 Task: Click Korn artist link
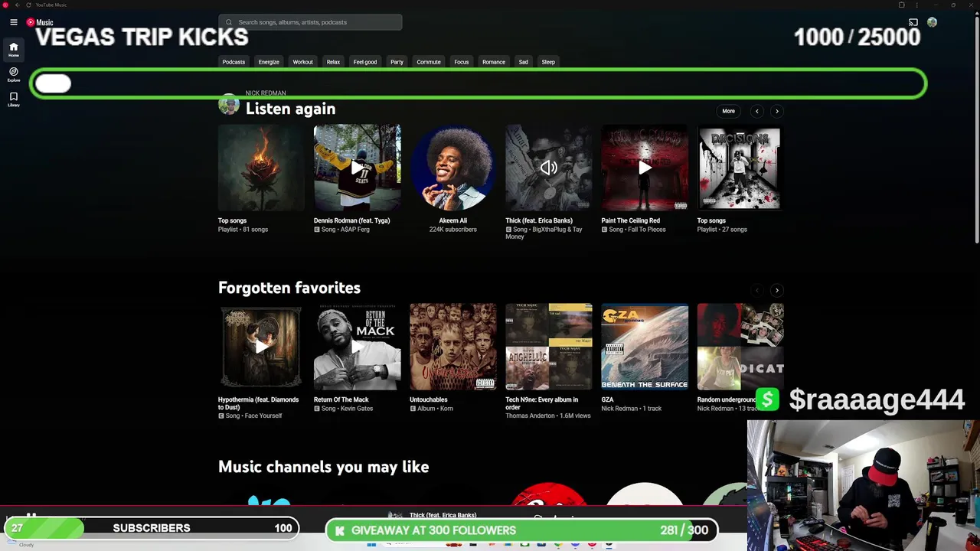[x=446, y=409]
